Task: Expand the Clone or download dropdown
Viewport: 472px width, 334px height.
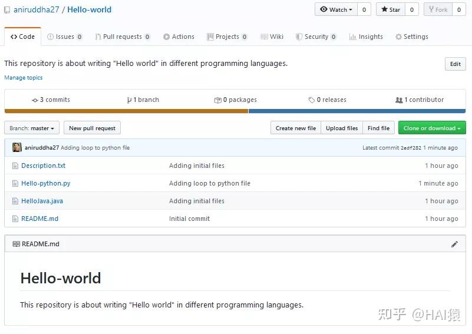Action: coord(432,128)
